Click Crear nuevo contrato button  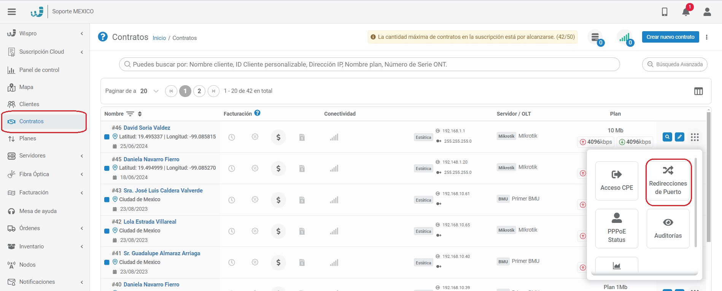tap(670, 37)
